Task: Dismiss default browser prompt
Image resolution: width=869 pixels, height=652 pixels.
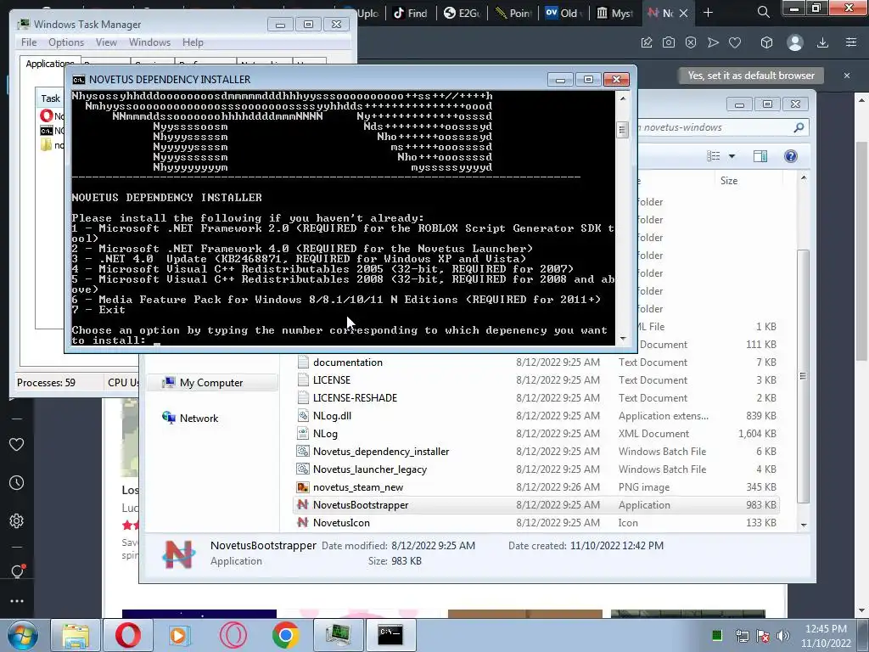Action: (847, 76)
